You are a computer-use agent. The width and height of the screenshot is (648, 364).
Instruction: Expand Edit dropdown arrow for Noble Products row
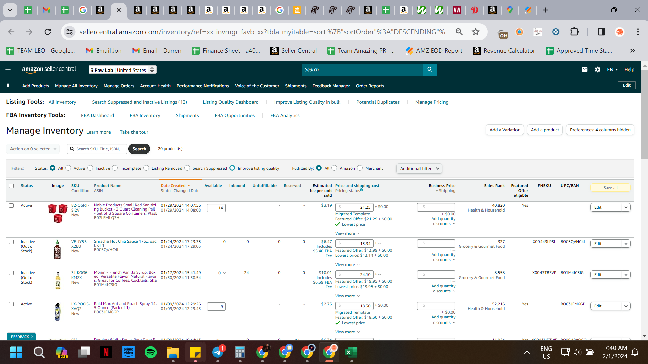(626, 207)
